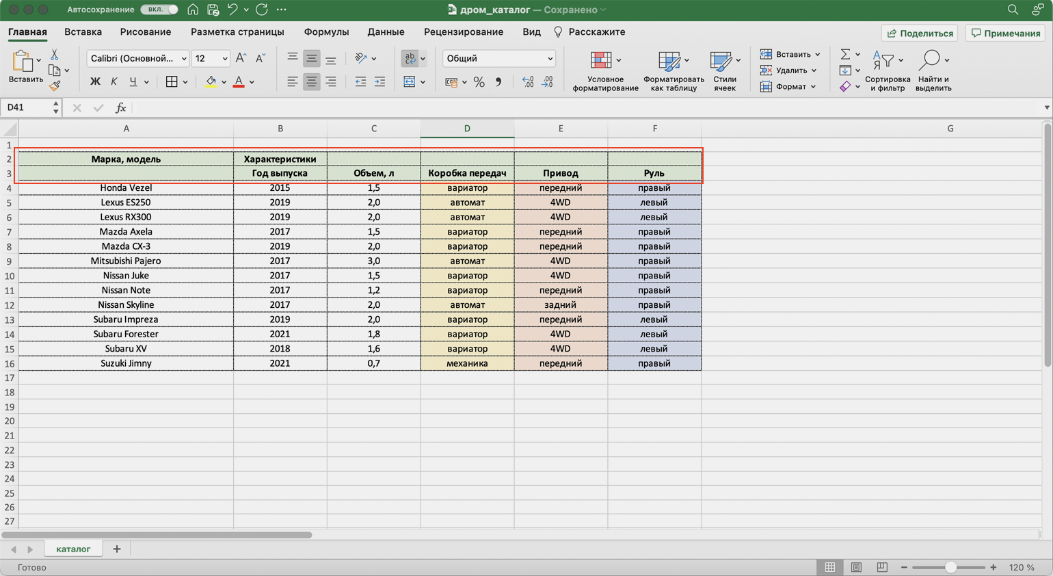The width and height of the screenshot is (1053, 576).
Task: Open Conditional Formatting
Action: click(604, 70)
